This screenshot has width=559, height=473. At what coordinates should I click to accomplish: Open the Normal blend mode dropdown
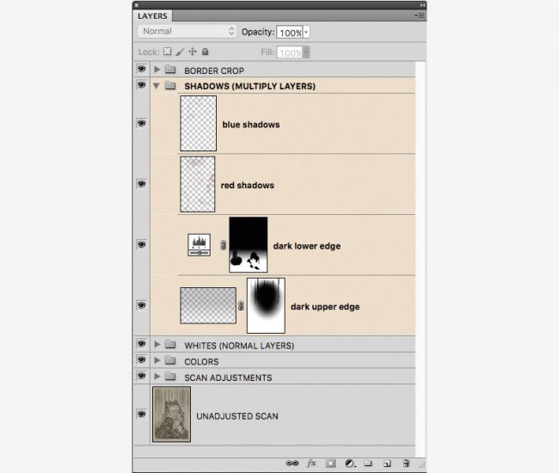tap(187, 32)
